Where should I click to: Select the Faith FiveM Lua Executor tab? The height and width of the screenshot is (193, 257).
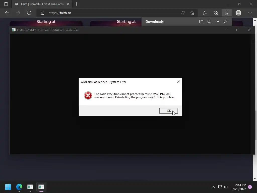(42, 4)
